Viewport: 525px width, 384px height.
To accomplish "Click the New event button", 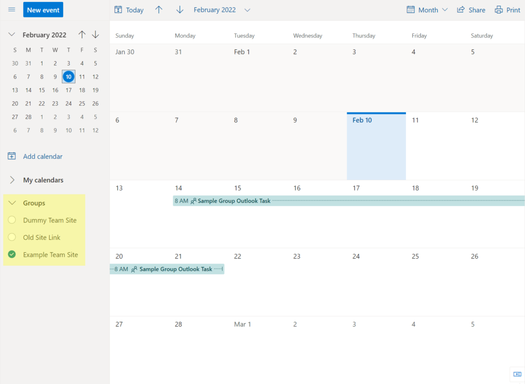I will click(x=43, y=10).
